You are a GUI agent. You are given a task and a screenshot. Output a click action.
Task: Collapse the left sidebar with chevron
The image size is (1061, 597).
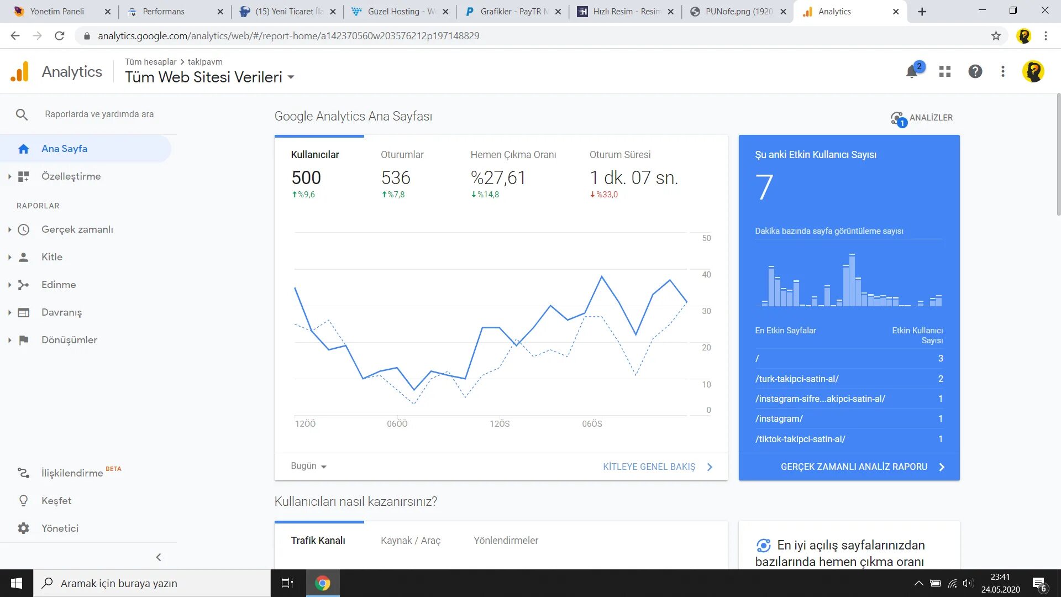coord(159,557)
